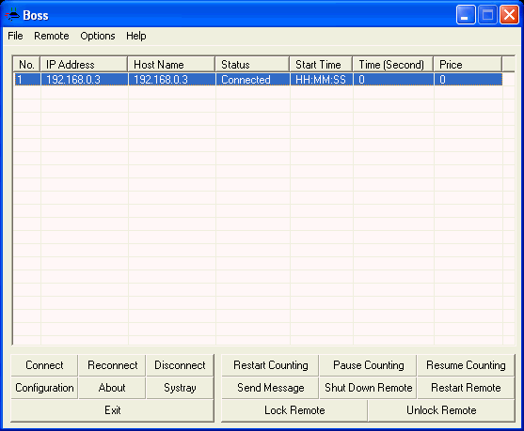Click the Unlock Remote button

[441, 410]
